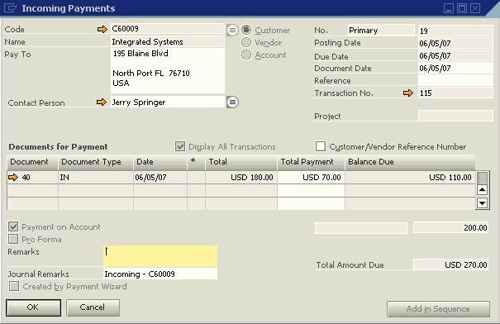Viewport: 500px width, 324px height.
Task: Toggle the Display All Transactions checkbox
Action: [180, 146]
